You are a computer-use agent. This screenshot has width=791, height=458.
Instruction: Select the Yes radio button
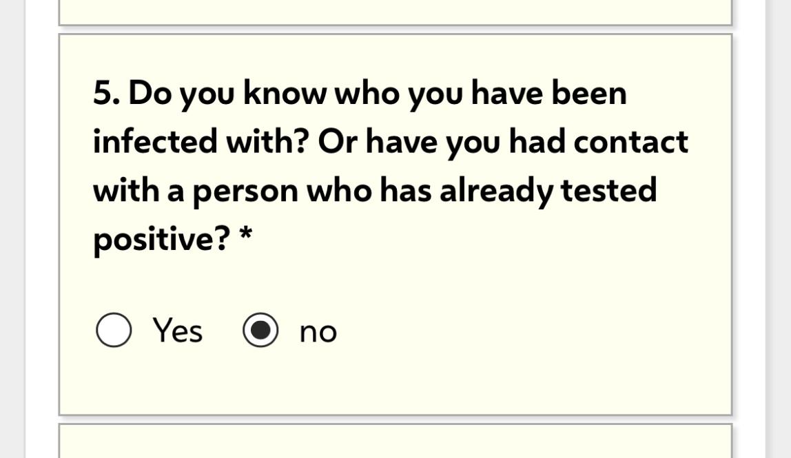click(114, 330)
